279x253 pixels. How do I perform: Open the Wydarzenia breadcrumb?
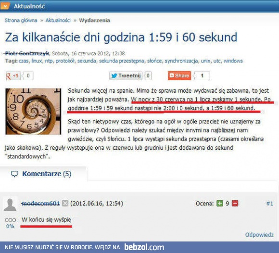(x=94, y=21)
